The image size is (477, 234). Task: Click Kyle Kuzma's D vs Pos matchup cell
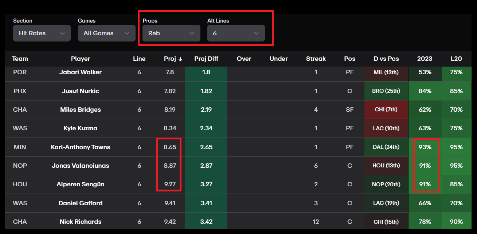(x=386, y=128)
